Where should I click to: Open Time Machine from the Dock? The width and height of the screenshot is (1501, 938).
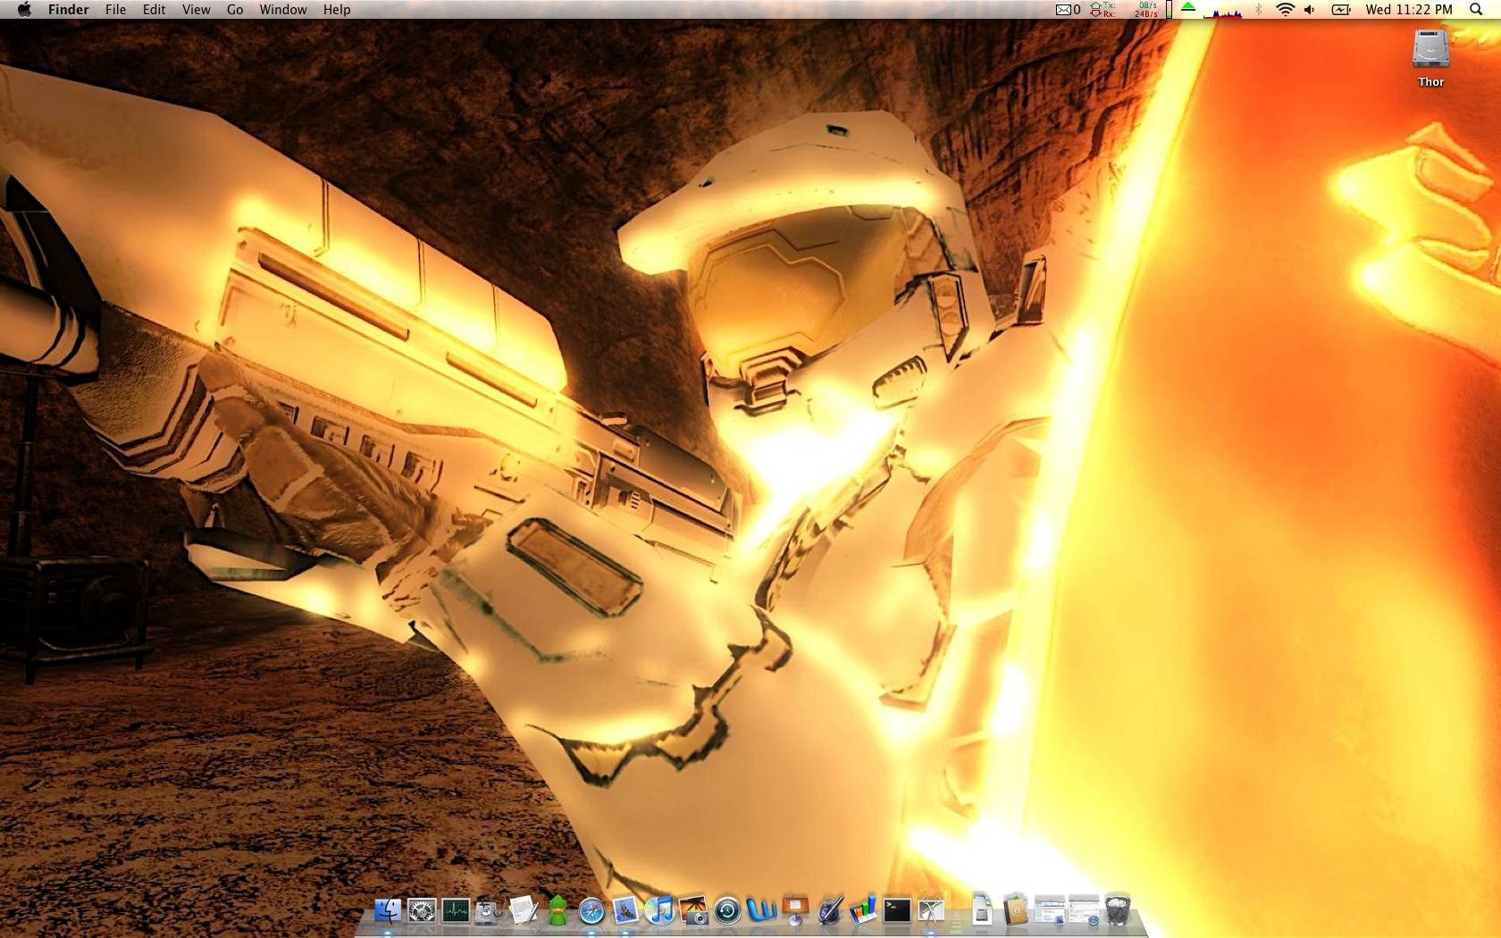(727, 910)
